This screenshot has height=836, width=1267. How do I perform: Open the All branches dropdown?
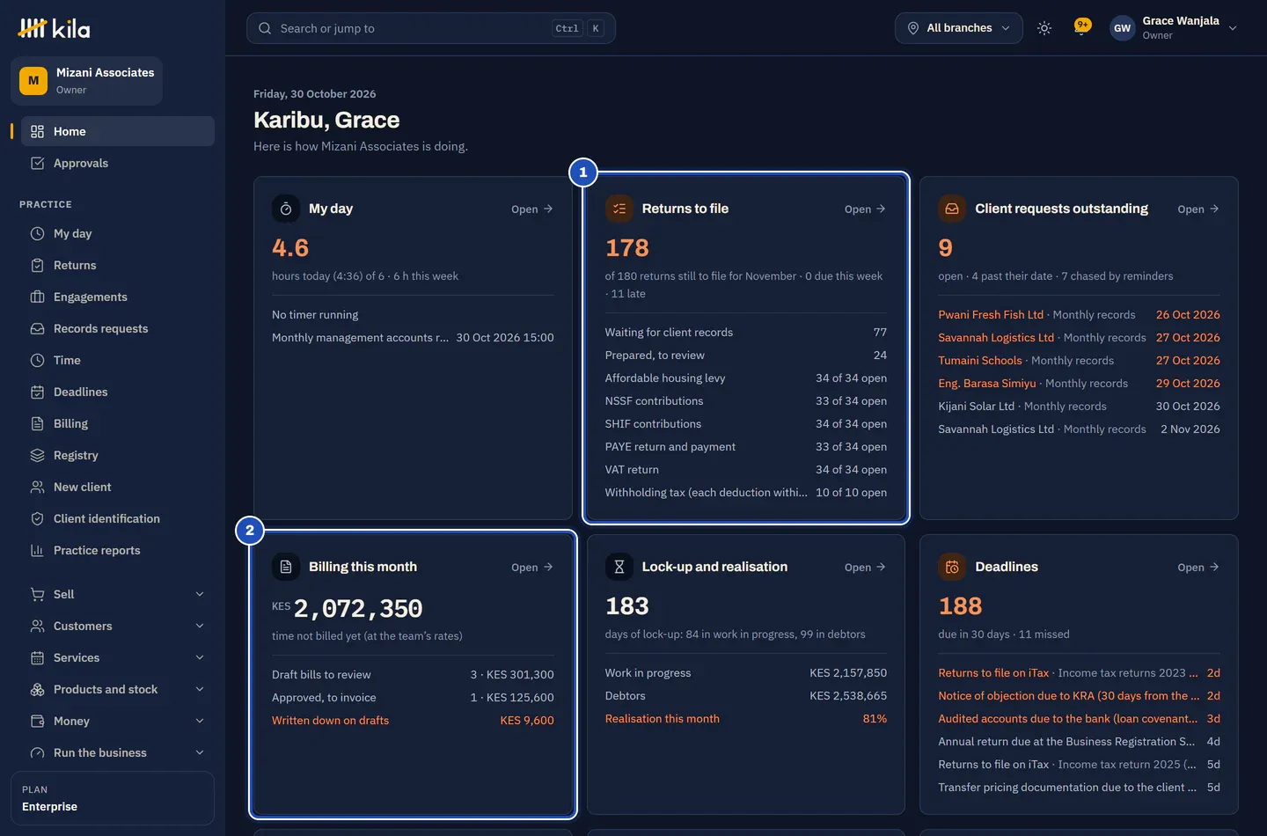click(958, 28)
